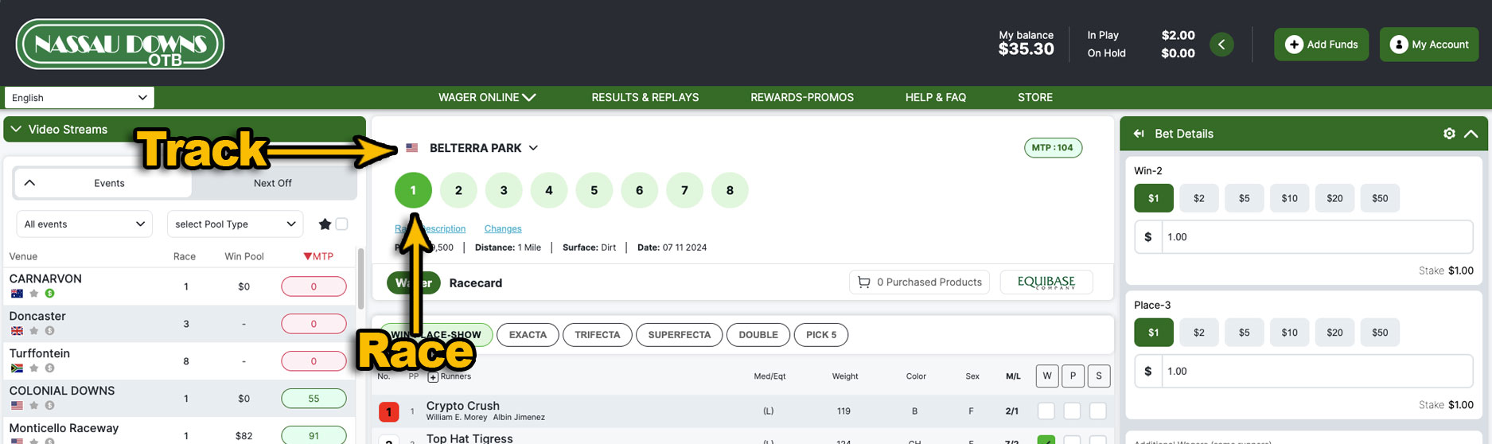
Task: Click S column select-all box
Action: 1099,376
